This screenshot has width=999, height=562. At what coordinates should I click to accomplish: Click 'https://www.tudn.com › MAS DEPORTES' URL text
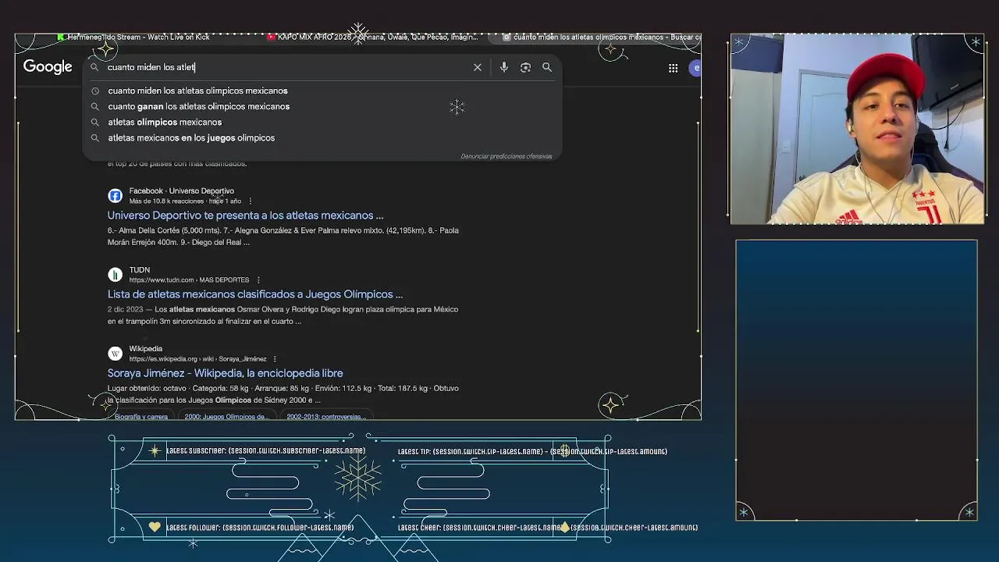point(189,280)
